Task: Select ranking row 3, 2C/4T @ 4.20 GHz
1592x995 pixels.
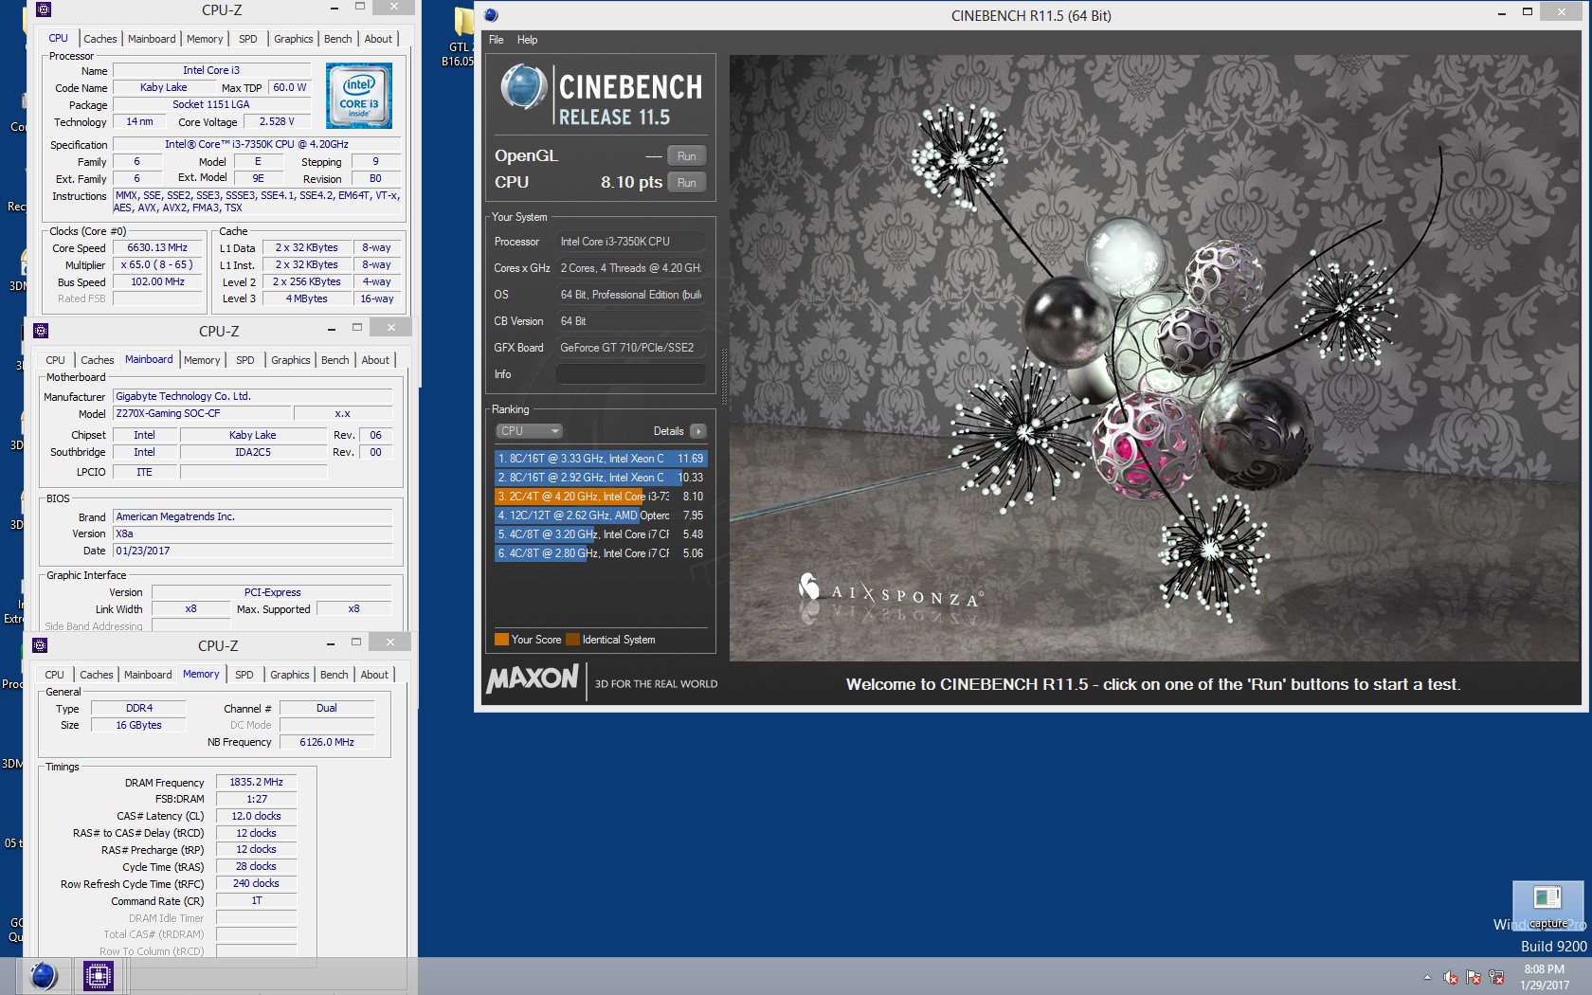Action: coord(601,497)
